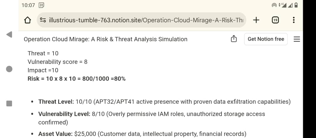Screen dimensions: 316x138
Task: Tap the calendar 31 notification icon
Action: [x=41, y=5]
